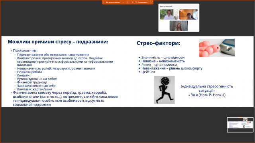Select the speaker thumbnail with orange background
The width and height of the screenshot is (255, 143).
tap(188, 14)
